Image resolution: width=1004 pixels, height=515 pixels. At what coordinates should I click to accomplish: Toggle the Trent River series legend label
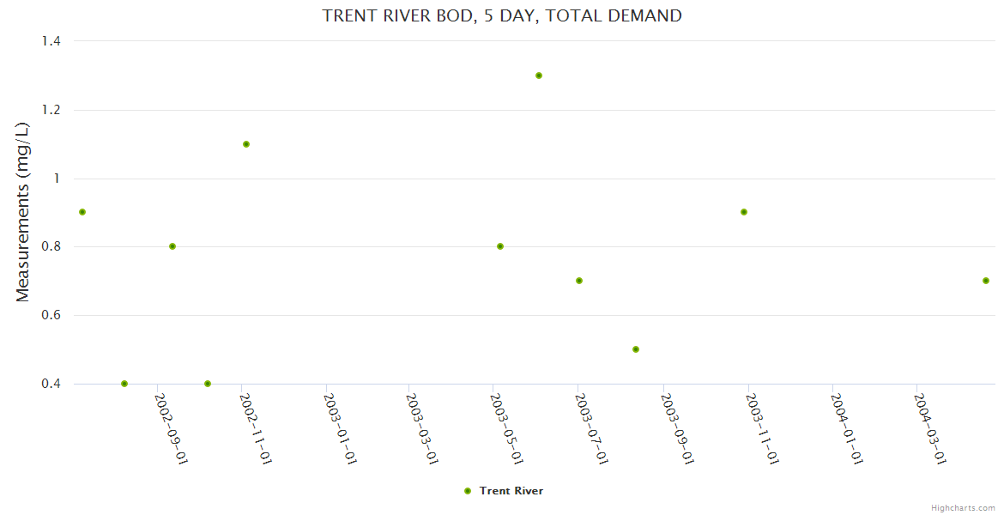[x=511, y=491]
